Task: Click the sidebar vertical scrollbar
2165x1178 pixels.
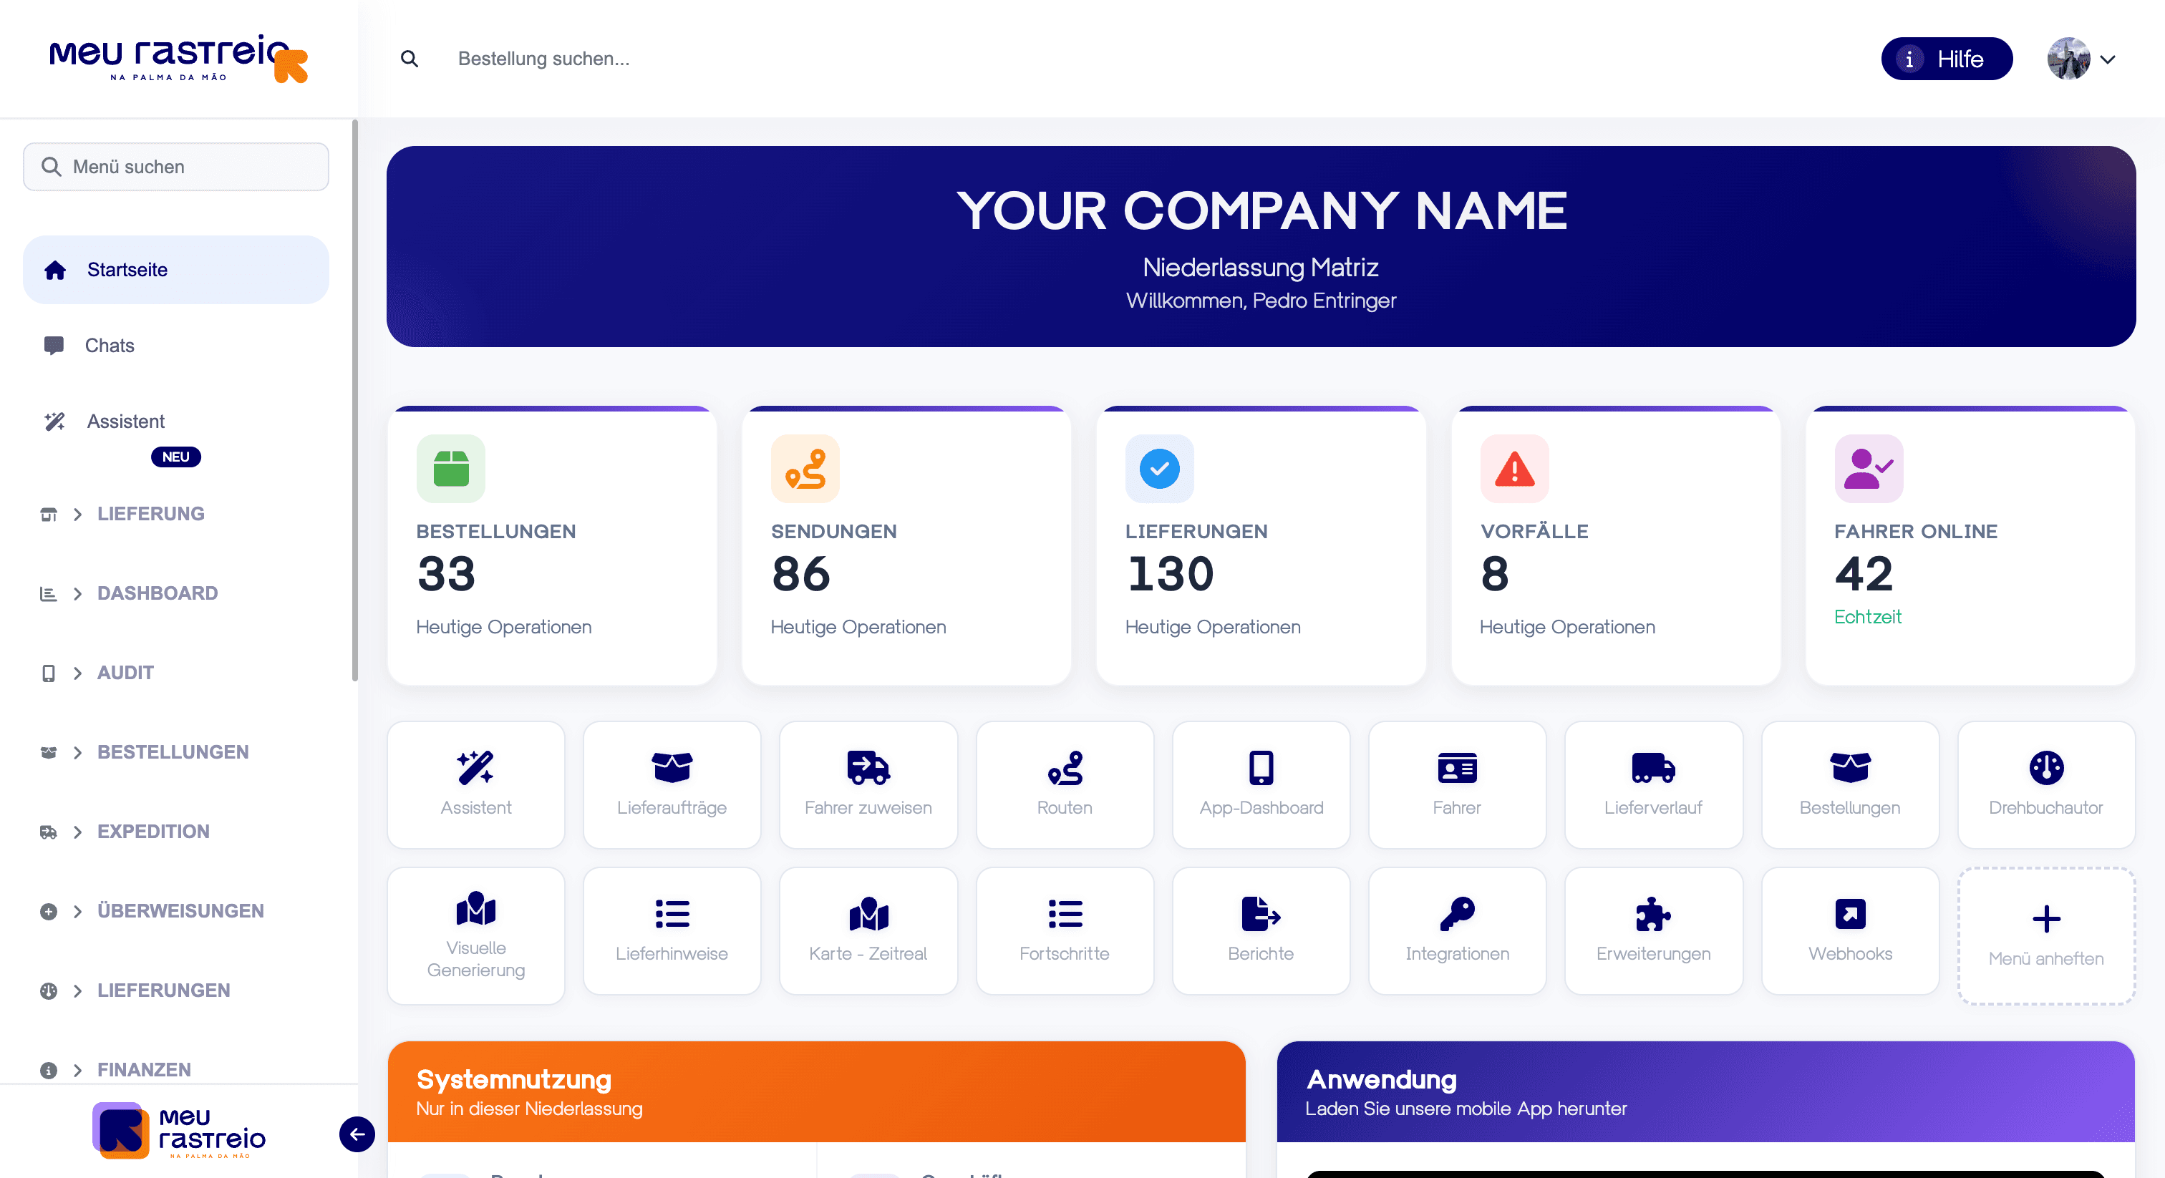Action: [x=354, y=400]
